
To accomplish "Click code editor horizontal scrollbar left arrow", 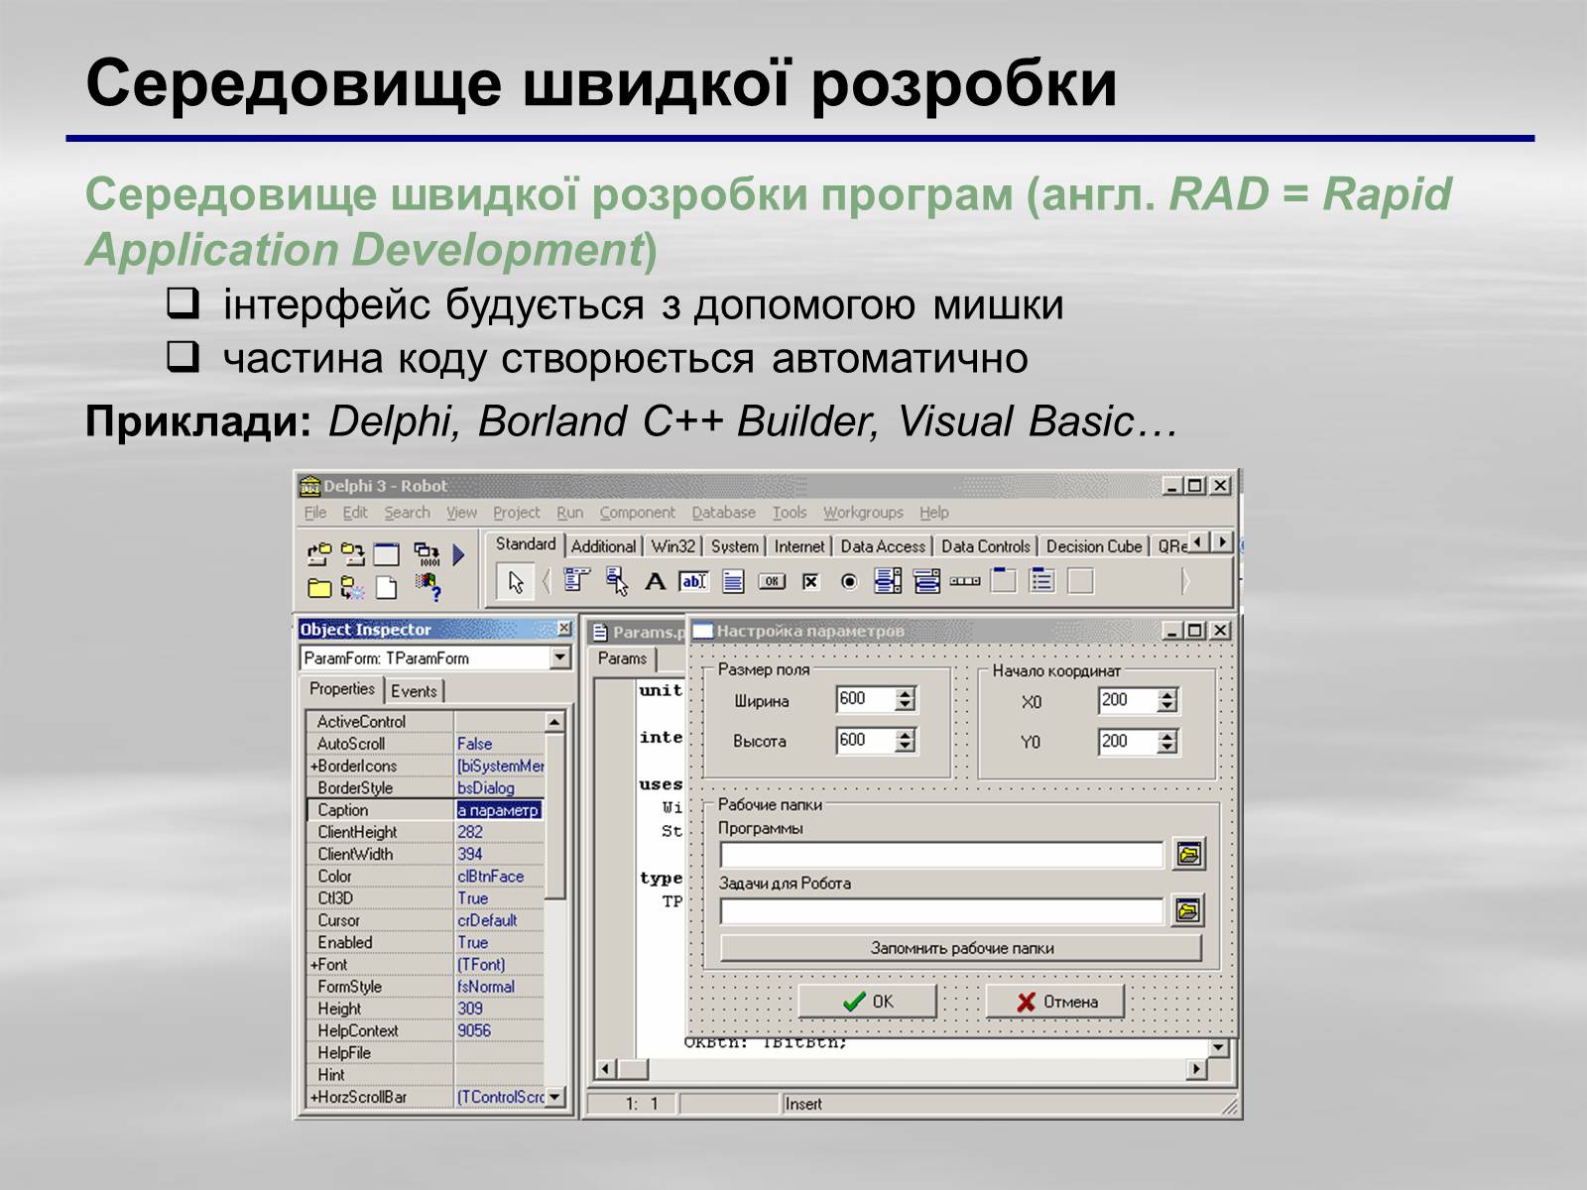I will click(604, 1070).
